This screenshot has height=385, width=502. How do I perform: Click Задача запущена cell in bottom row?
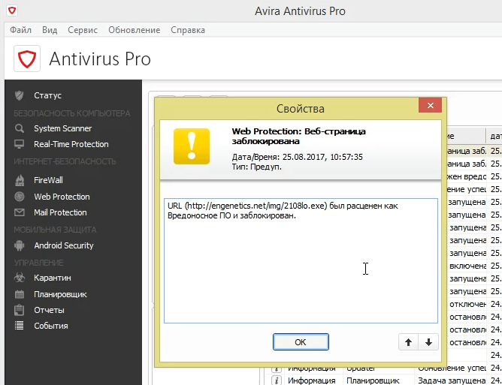click(452, 380)
